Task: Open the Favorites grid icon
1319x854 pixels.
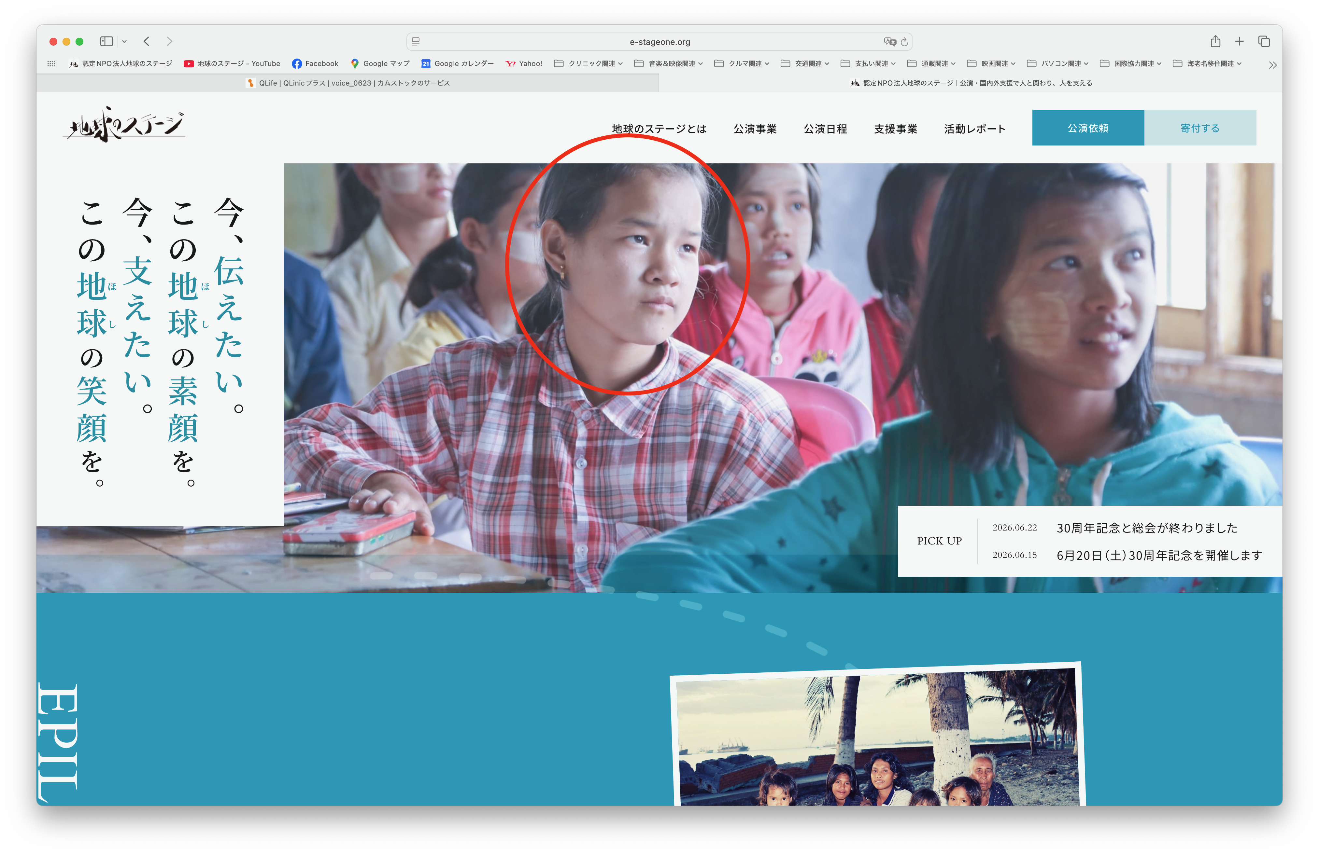Action: pyautogui.click(x=51, y=64)
